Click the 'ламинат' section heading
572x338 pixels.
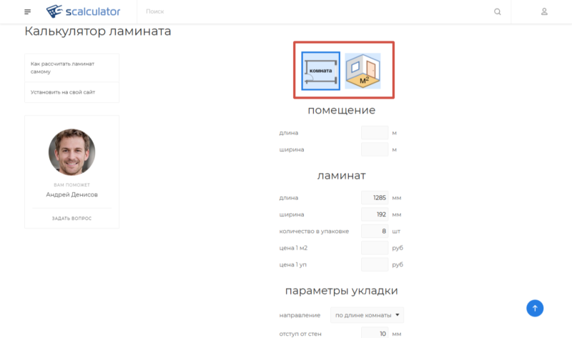[x=342, y=175]
